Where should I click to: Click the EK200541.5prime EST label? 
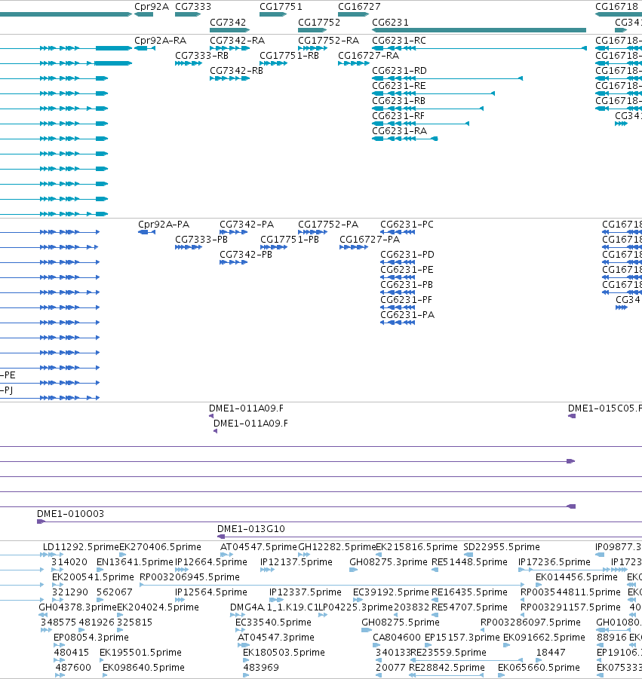tap(93, 577)
